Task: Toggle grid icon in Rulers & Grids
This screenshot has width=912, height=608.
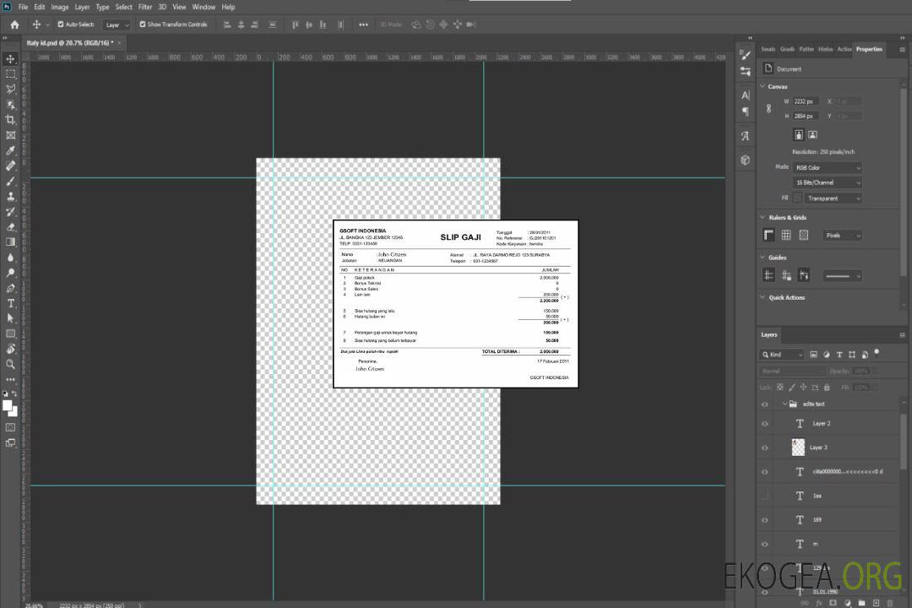Action: click(786, 235)
